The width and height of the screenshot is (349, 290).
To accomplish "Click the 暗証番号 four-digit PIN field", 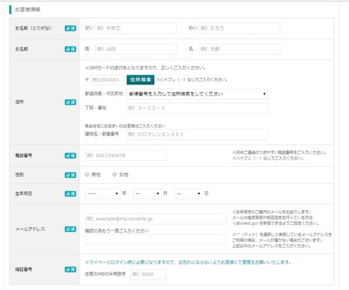I will point(148,274).
